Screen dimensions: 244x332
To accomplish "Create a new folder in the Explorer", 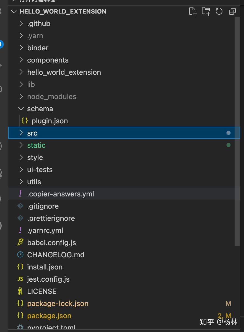I will point(206,11).
